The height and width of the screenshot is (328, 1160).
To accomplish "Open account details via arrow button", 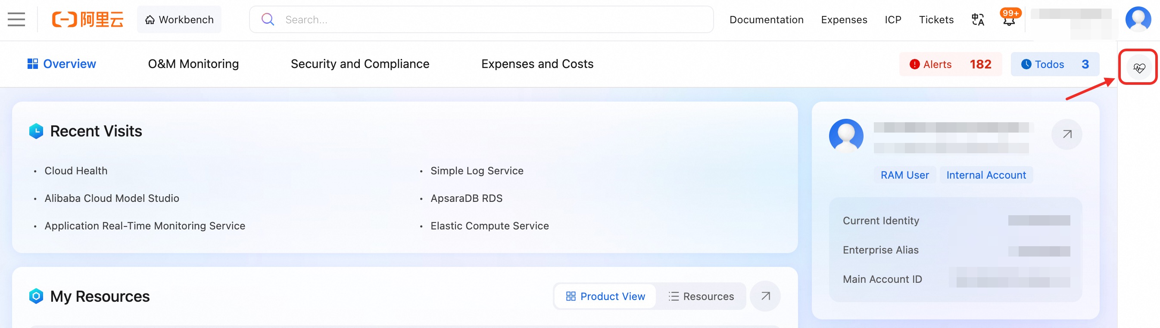I will (x=1066, y=134).
